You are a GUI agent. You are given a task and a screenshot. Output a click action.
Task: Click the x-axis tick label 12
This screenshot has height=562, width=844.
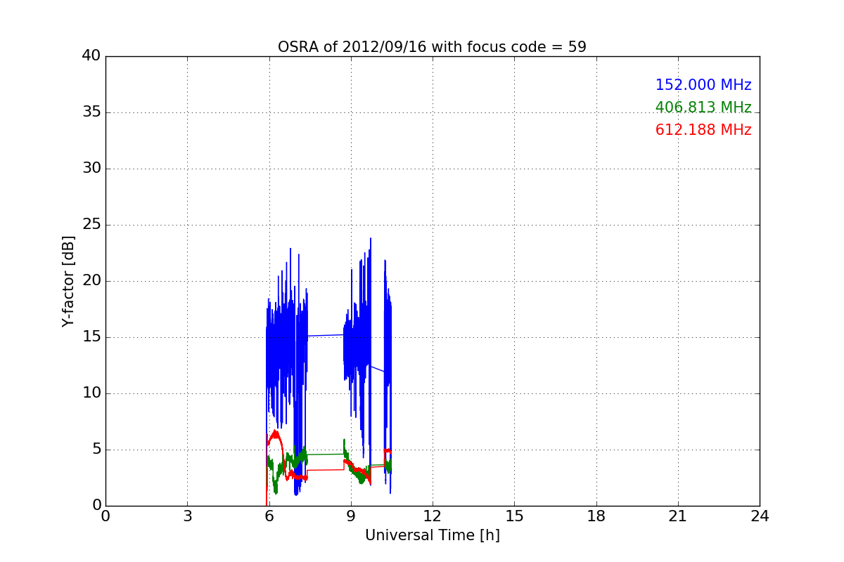point(433,516)
